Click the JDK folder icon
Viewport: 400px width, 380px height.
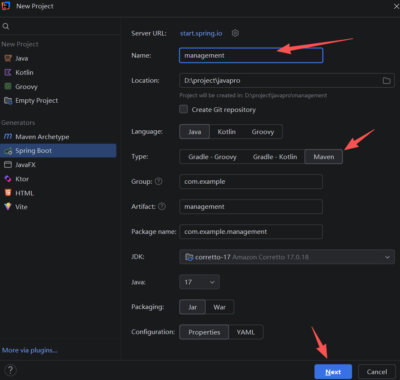coord(189,257)
